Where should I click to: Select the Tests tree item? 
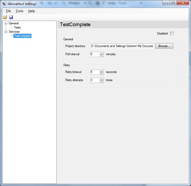(17, 27)
